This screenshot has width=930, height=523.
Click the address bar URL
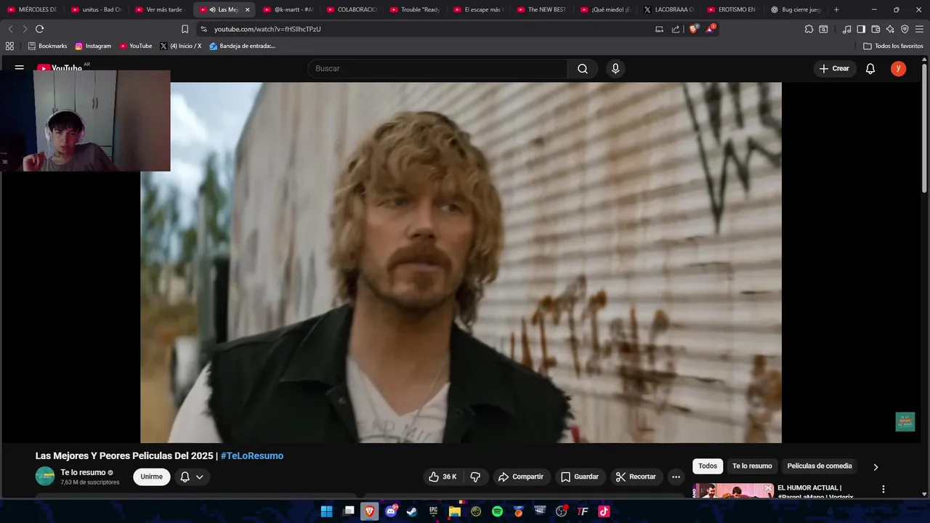coord(267,29)
